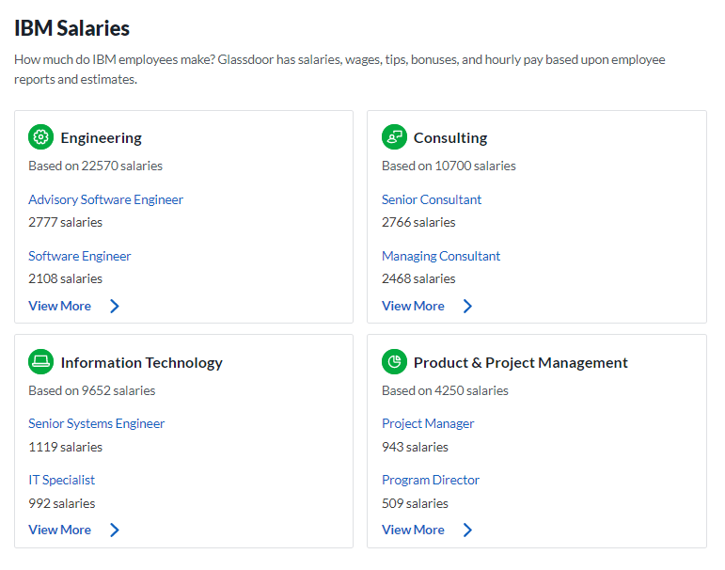Open Project Manager salaries
Viewport: 725px width, 570px height.
[x=428, y=423]
